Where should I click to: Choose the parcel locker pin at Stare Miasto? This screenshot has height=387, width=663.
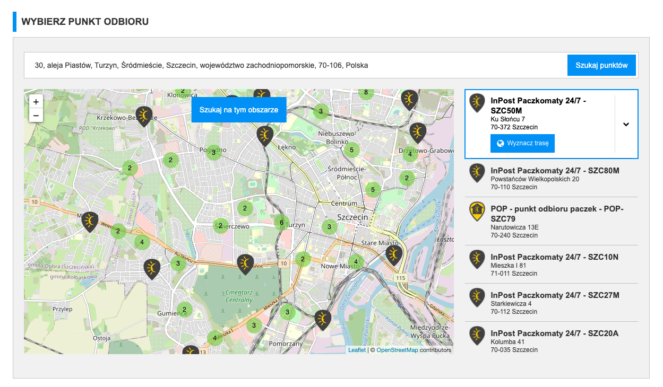394,256
